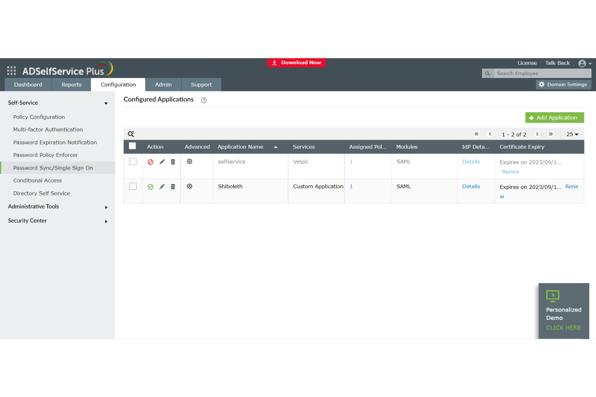This screenshot has width=596, height=397.
Task: Check the selfservice row checkbox
Action: [132, 162]
